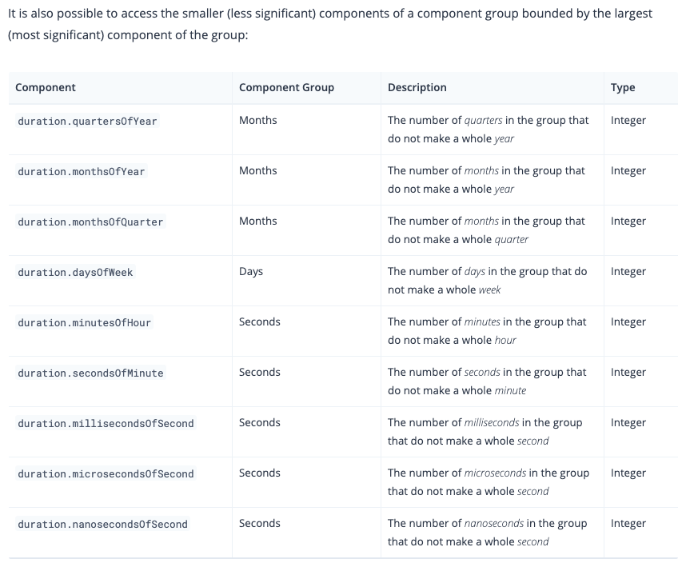Click the description mentioning whole week

(487, 281)
